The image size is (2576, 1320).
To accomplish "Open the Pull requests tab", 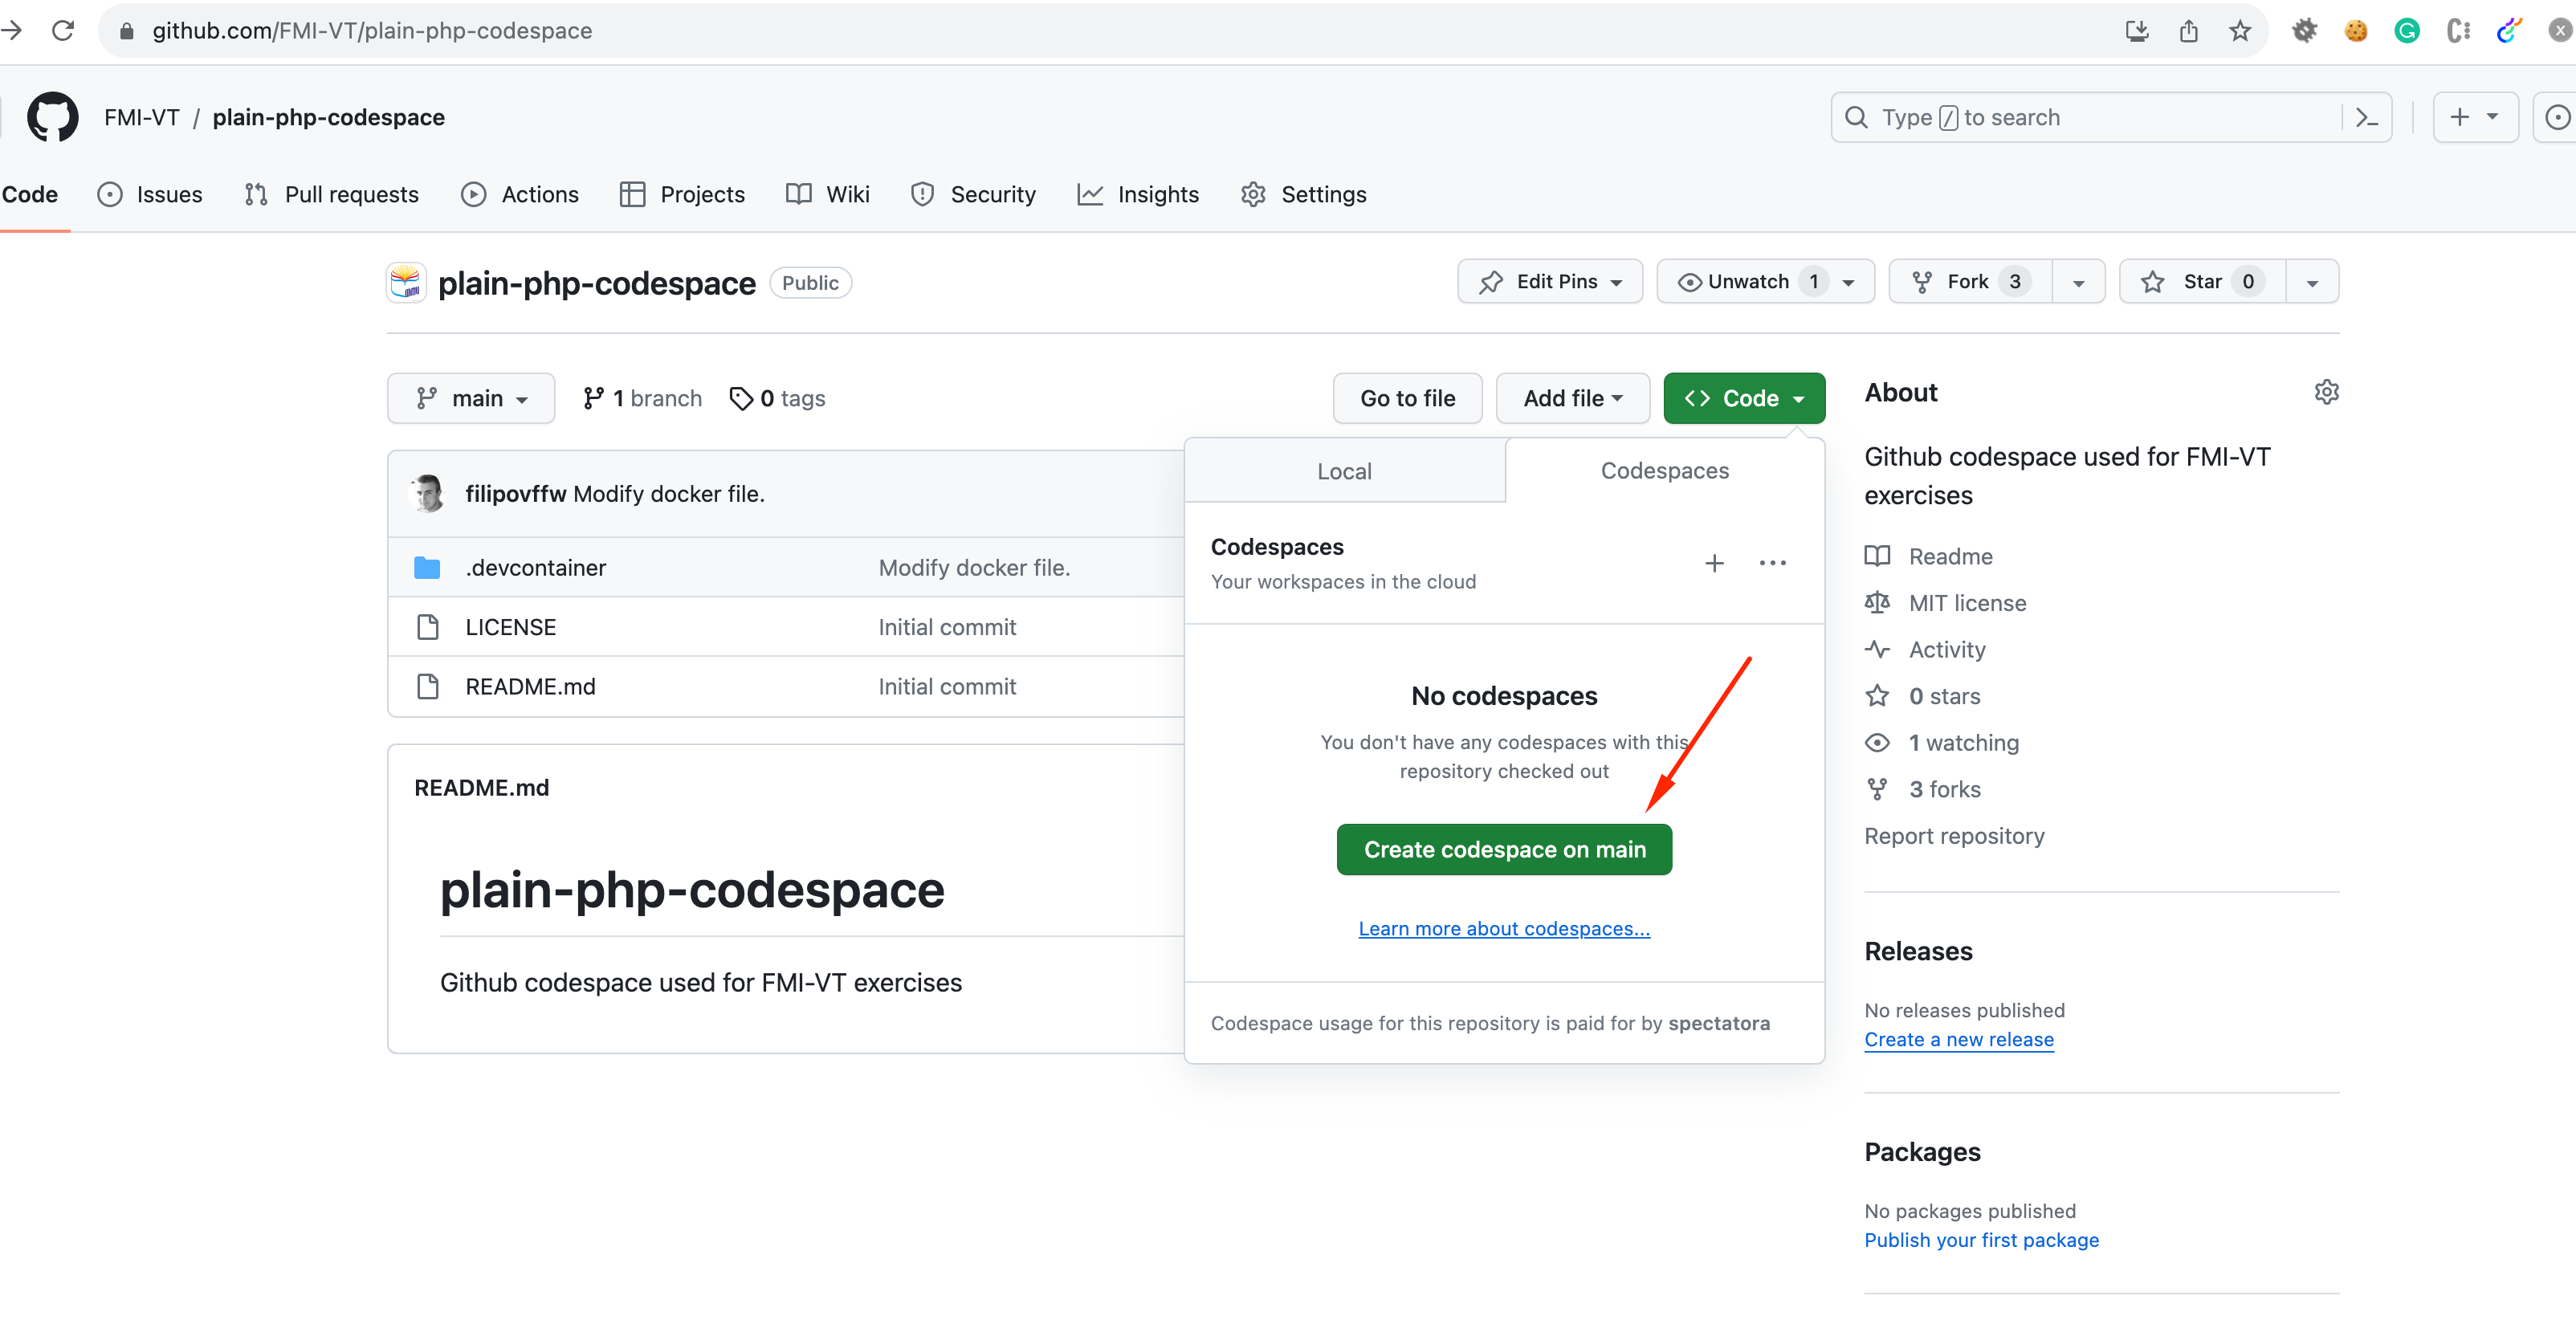I will (x=331, y=194).
